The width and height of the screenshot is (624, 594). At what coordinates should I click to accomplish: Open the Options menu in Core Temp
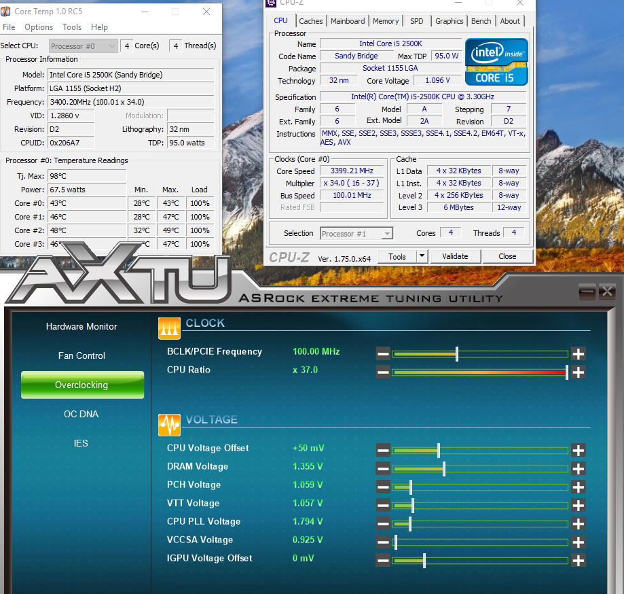tap(39, 27)
